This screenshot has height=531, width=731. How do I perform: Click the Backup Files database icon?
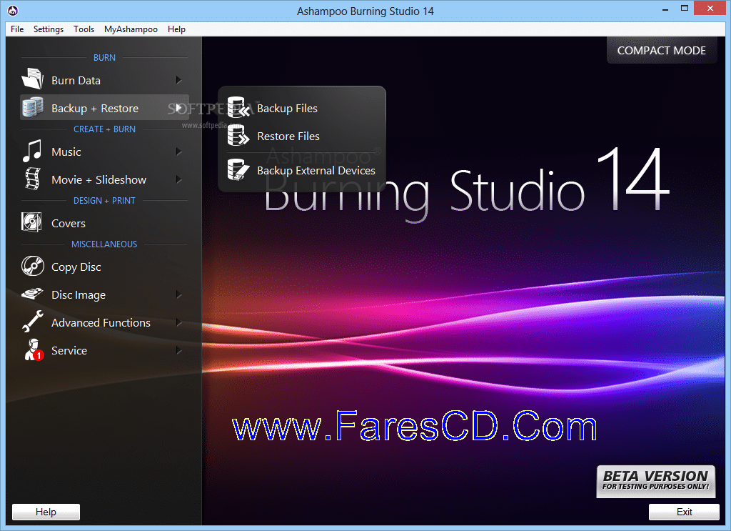238,107
